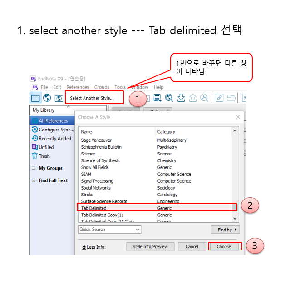Select Configure Sync... in sidebar
The width and height of the screenshot is (295, 295).
(56, 130)
